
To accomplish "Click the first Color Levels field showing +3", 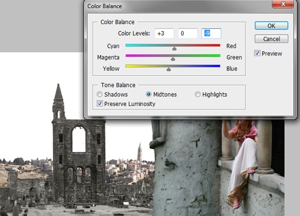I will pos(164,33).
